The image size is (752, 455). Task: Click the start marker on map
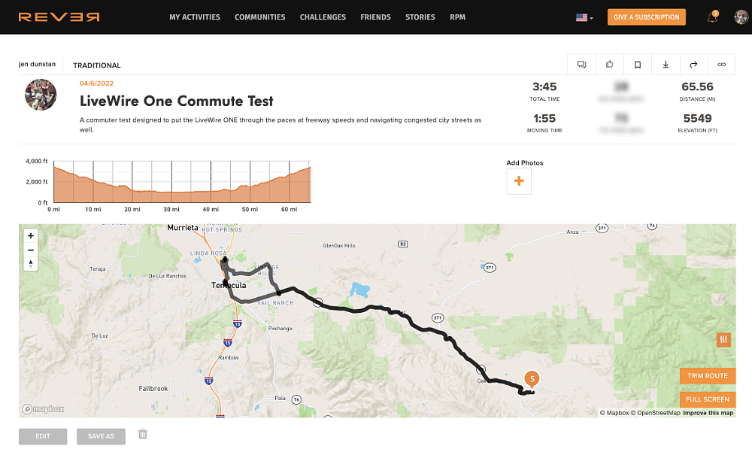click(x=532, y=379)
